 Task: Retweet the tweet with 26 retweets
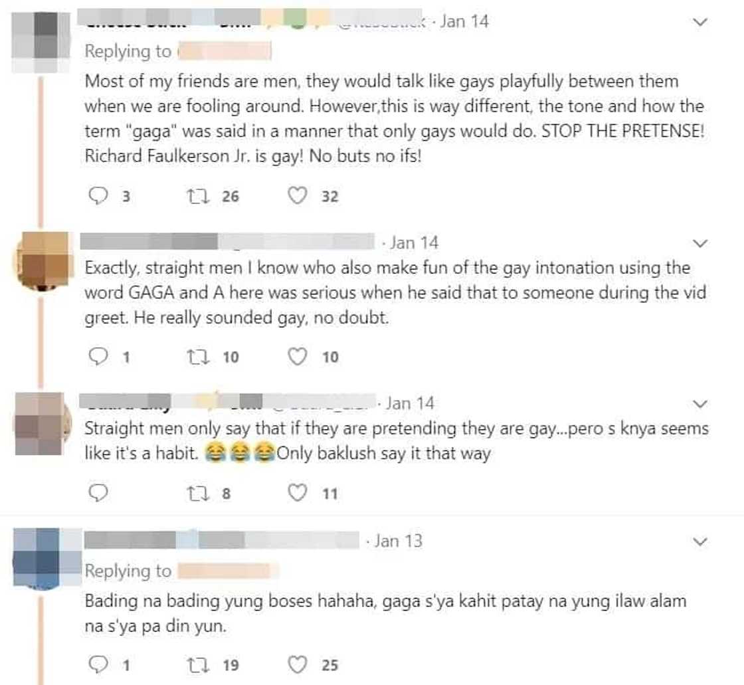[198, 196]
